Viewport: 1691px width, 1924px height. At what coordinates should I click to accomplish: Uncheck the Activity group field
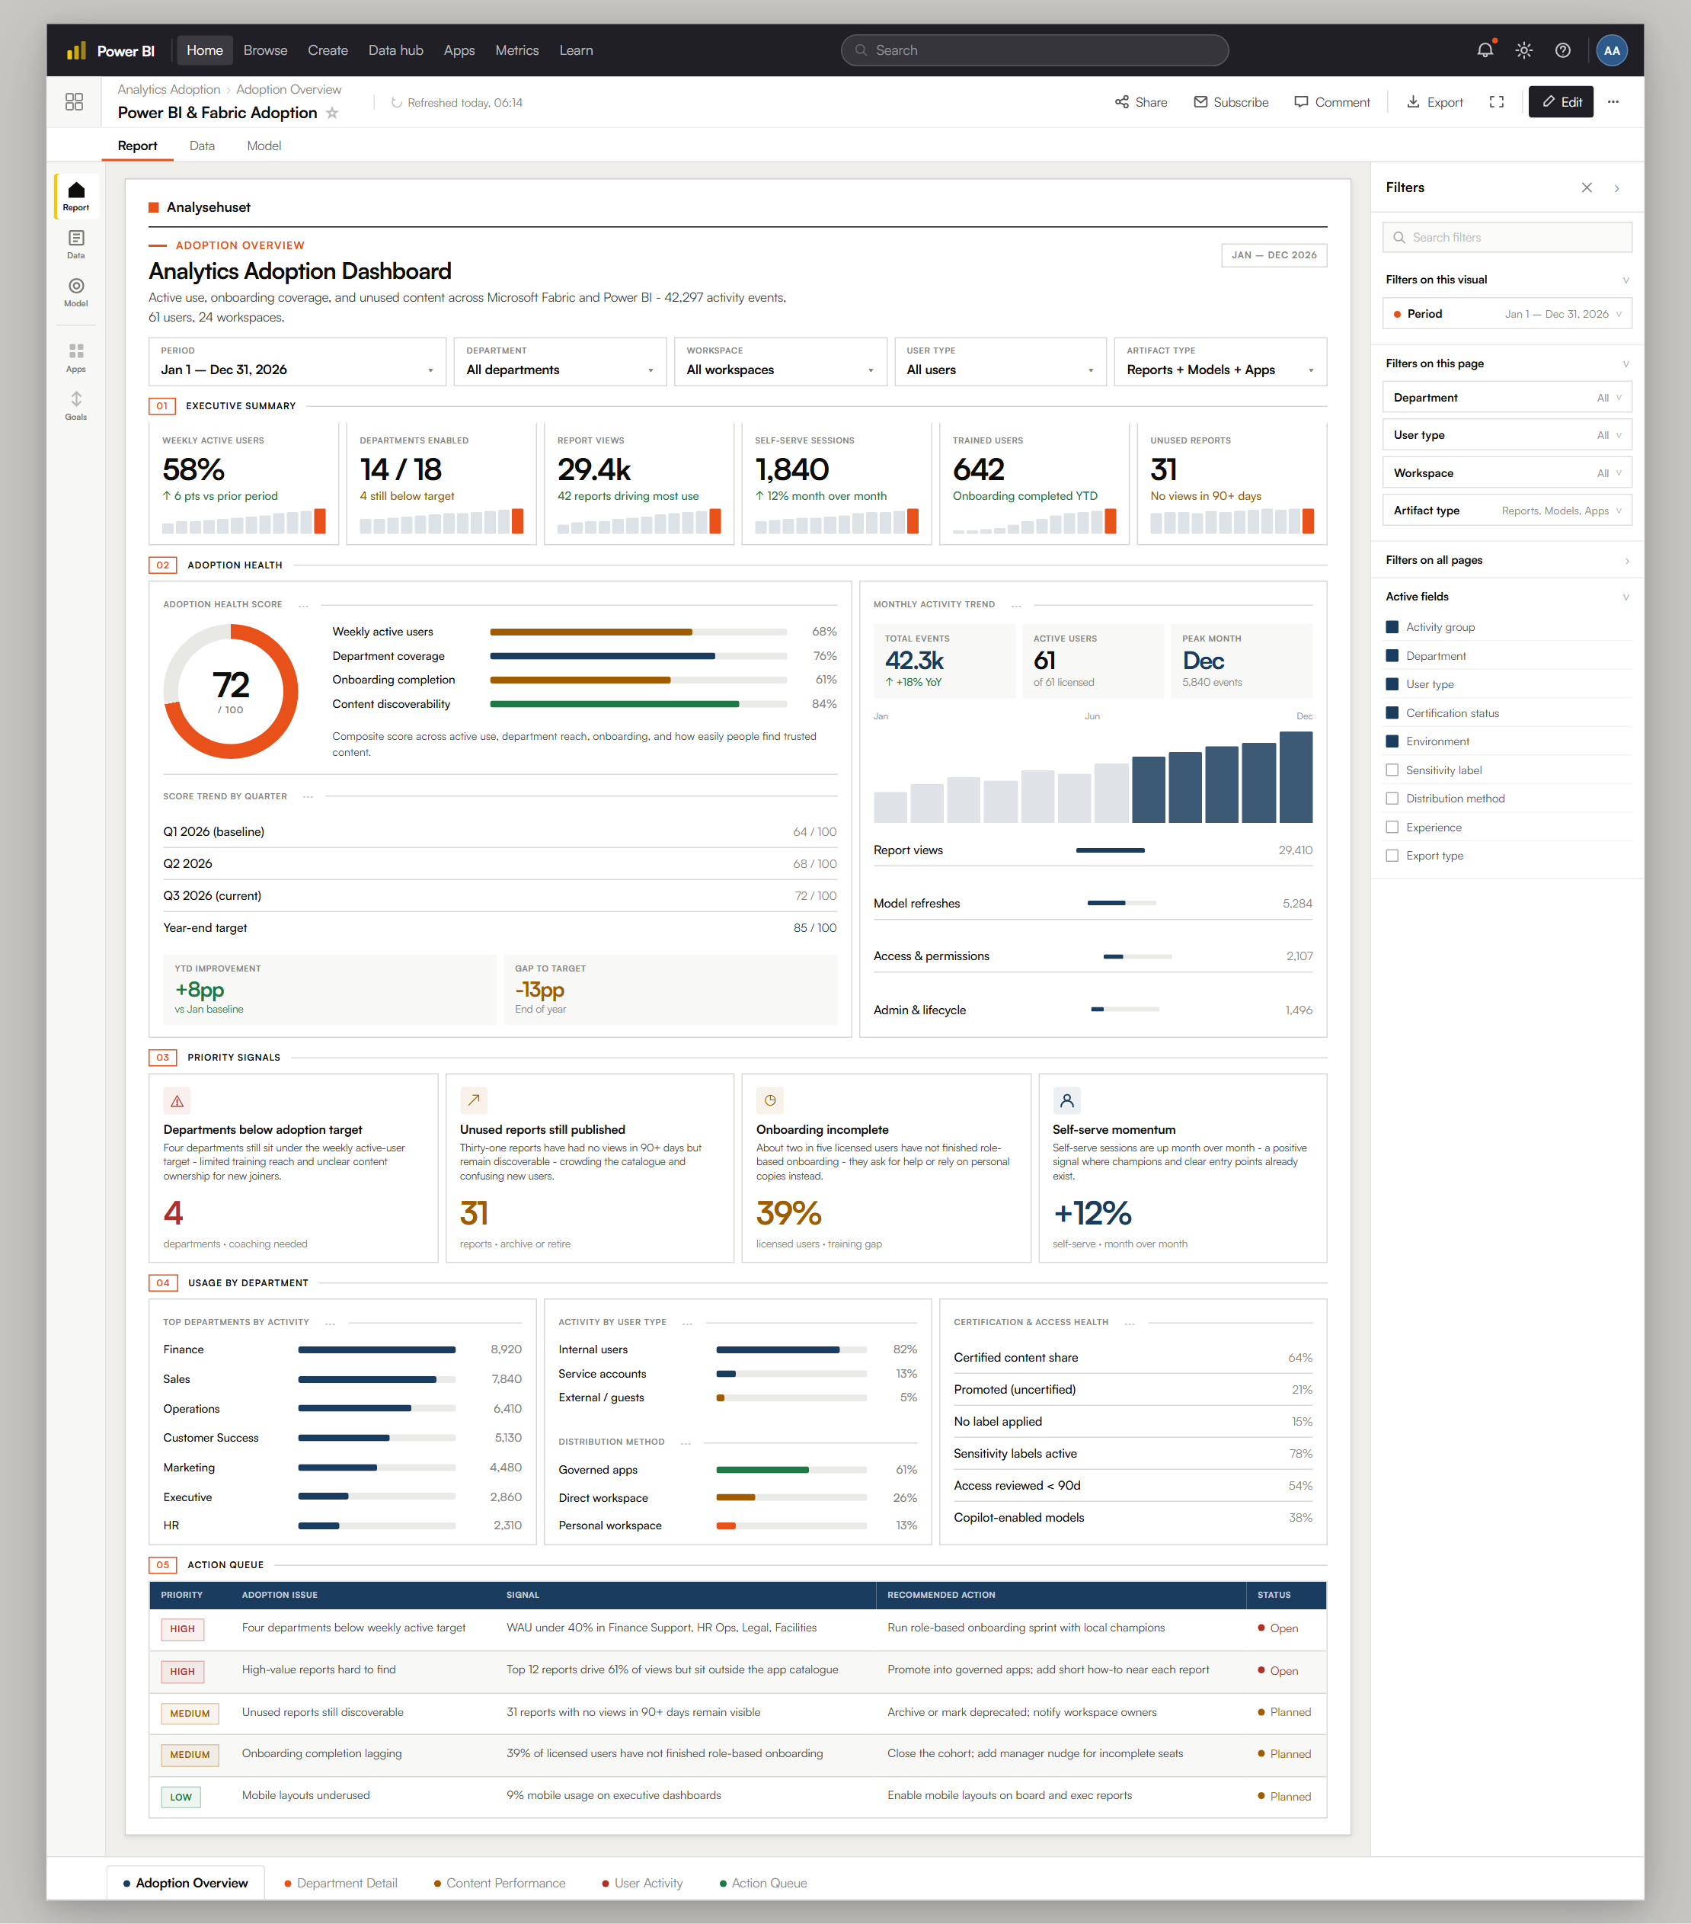click(1392, 627)
